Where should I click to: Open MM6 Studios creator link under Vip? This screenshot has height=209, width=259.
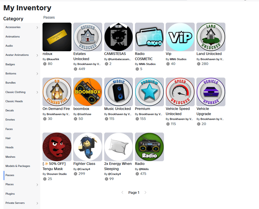(178, 59)
